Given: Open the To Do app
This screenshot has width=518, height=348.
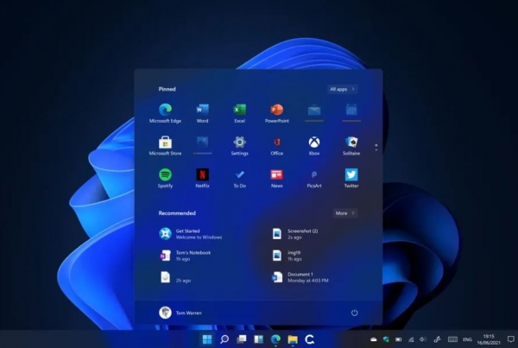Looking at the screenshot, I should point(239,178).
